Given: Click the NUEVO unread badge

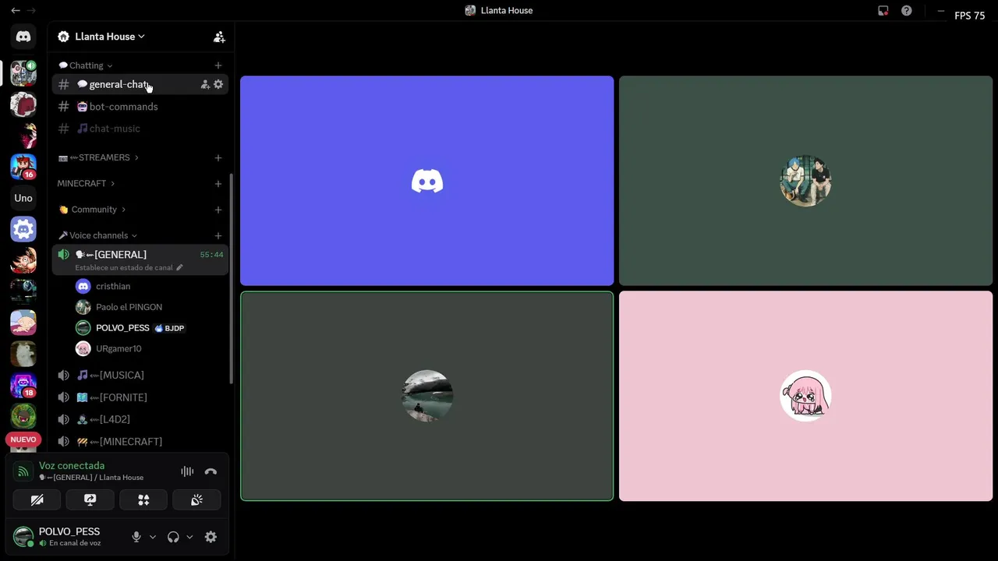Looking at the screenshot, I should (23, 439).
